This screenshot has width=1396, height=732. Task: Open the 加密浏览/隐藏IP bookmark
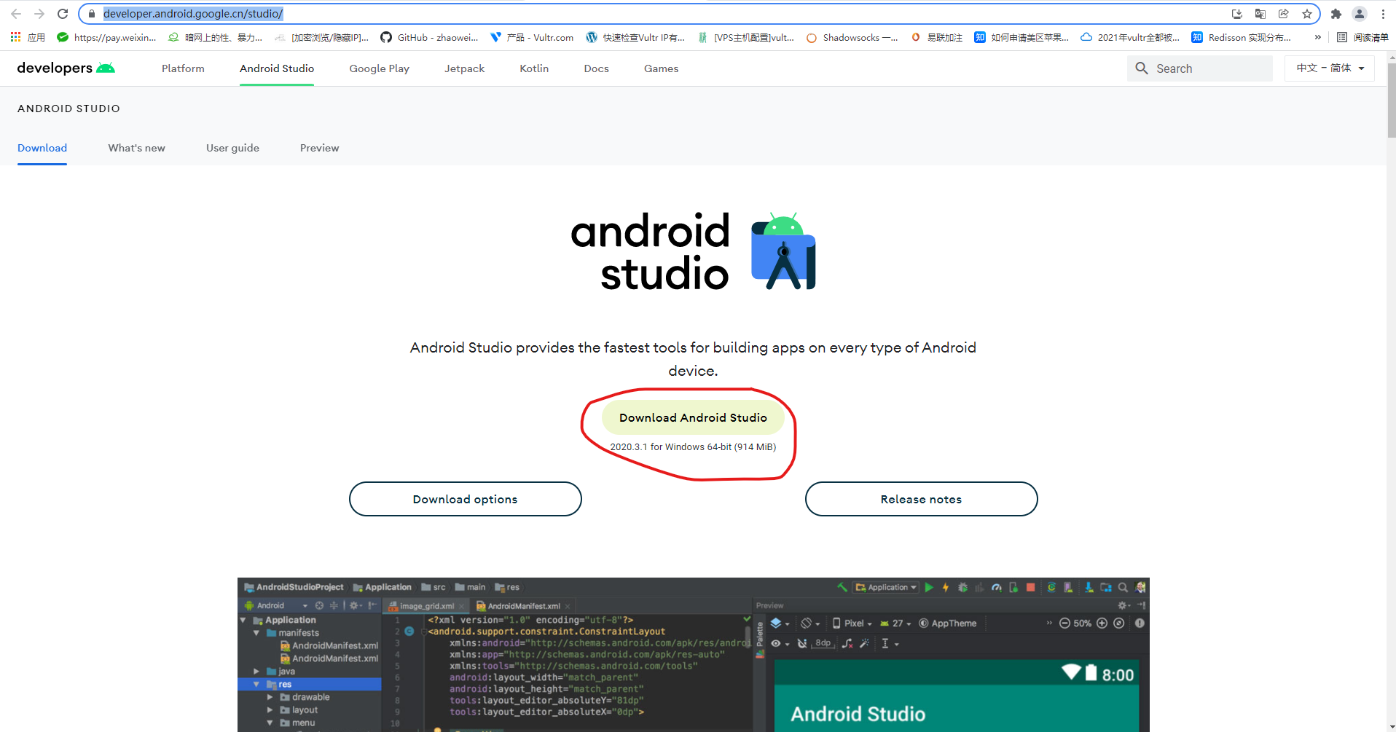tap(322, 37)
